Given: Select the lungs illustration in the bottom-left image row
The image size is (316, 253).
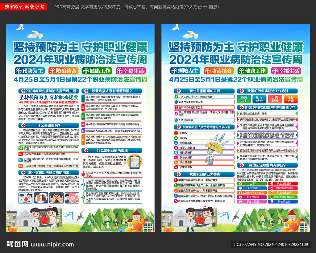Looking at the screenshot, I should click(41, 198).
